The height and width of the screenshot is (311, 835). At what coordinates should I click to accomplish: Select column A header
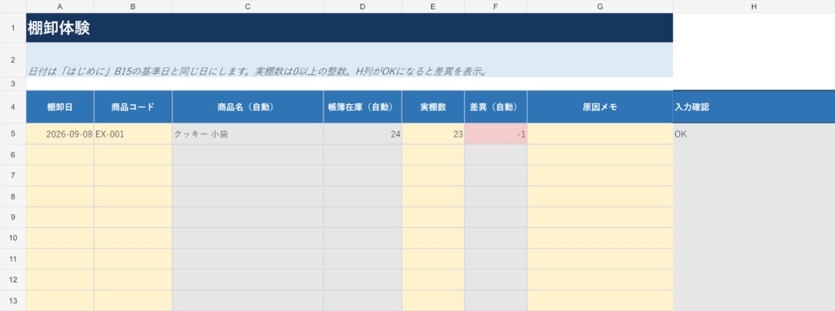point(60,7)
